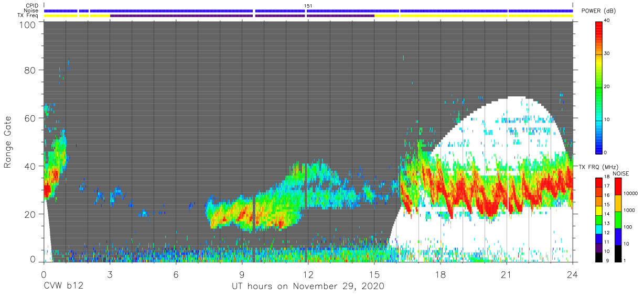Screen dimensions: 644x297
Task: Click the 6 tick on UT hours axis
Action: point(176,274)
